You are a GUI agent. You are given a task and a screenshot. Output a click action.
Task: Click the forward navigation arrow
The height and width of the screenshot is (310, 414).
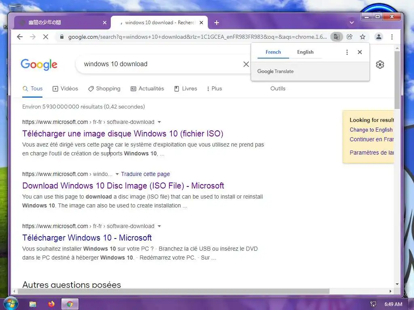point(33,37)
